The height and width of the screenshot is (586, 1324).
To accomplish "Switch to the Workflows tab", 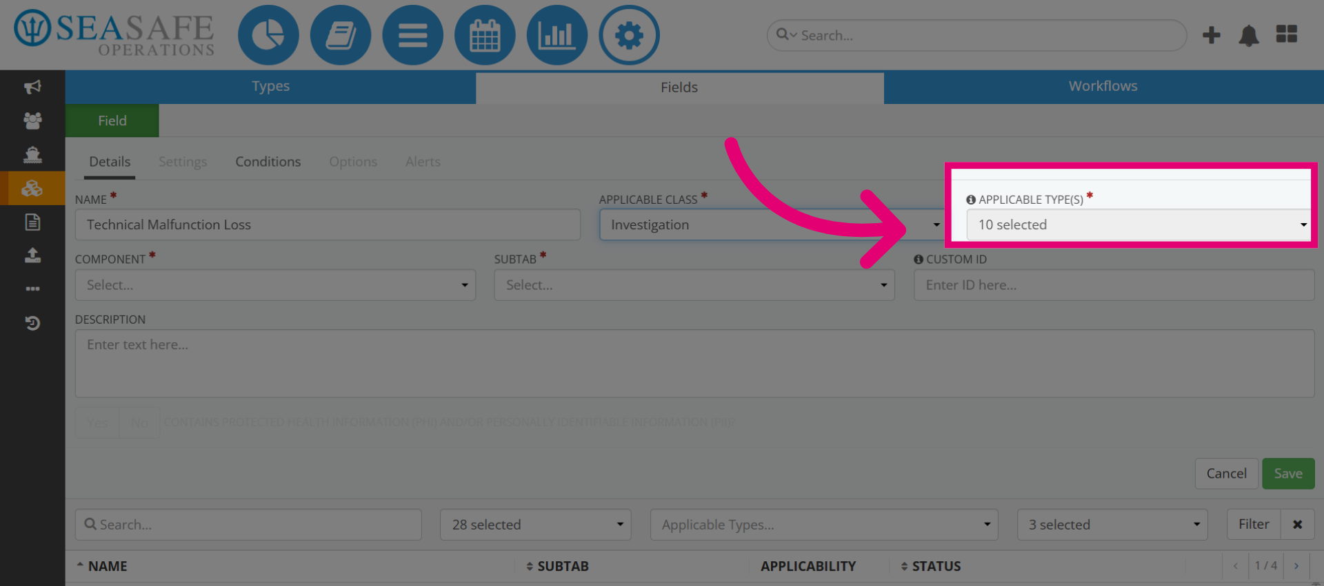I will pyautogui.click(x=1103, y=87).
